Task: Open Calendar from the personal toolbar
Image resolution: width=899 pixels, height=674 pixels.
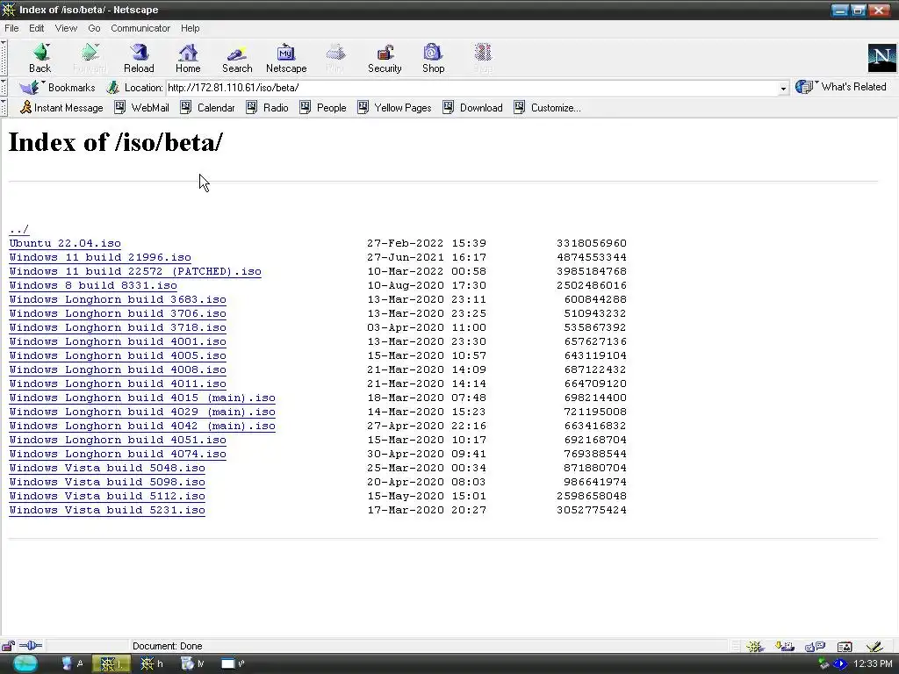Action: point(207,108)
